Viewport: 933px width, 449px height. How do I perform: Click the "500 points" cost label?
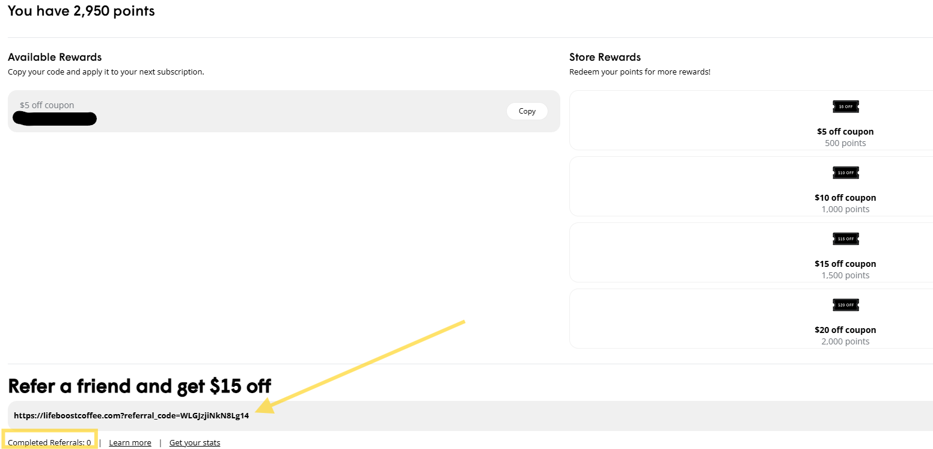(x=845, y=143)
